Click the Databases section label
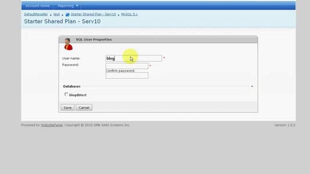The width and height of the screenshot is (310, 174). [x=72, y=87]
